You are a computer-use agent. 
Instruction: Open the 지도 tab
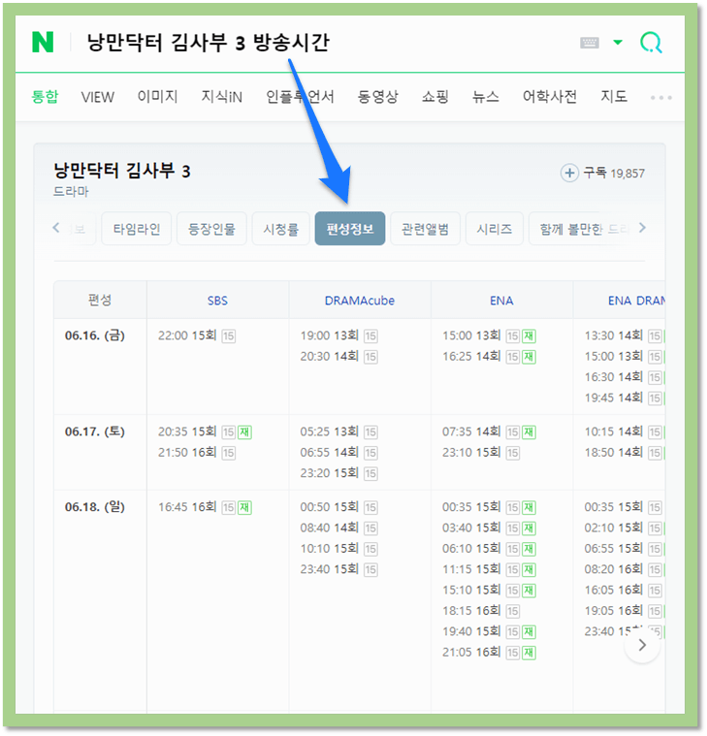pos(614,97)
